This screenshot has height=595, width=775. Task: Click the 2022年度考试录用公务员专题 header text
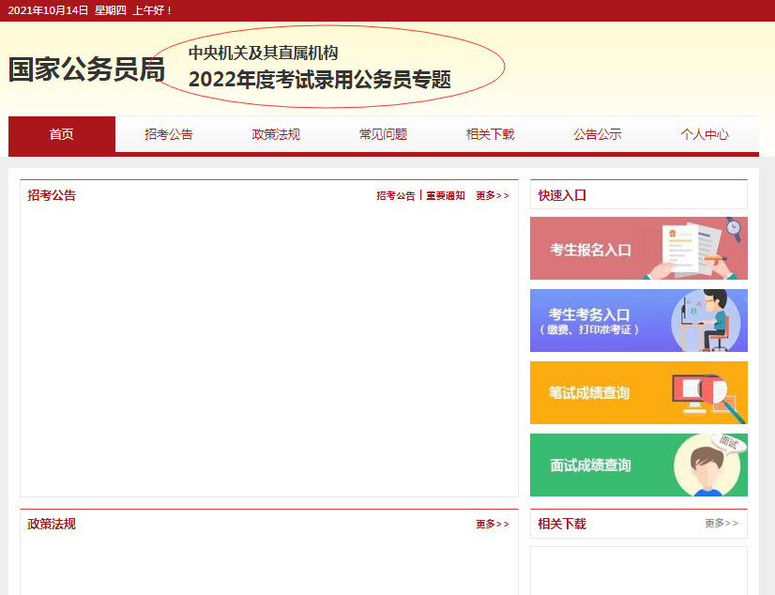[x=319, y=81]
